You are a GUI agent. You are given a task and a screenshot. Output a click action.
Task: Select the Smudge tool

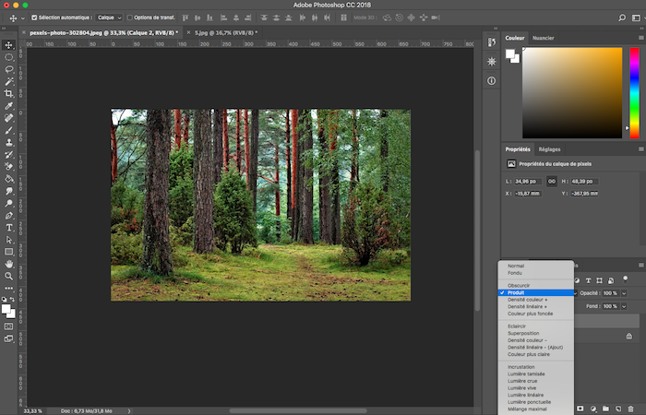pyautogui.click(x=8, y=191)
